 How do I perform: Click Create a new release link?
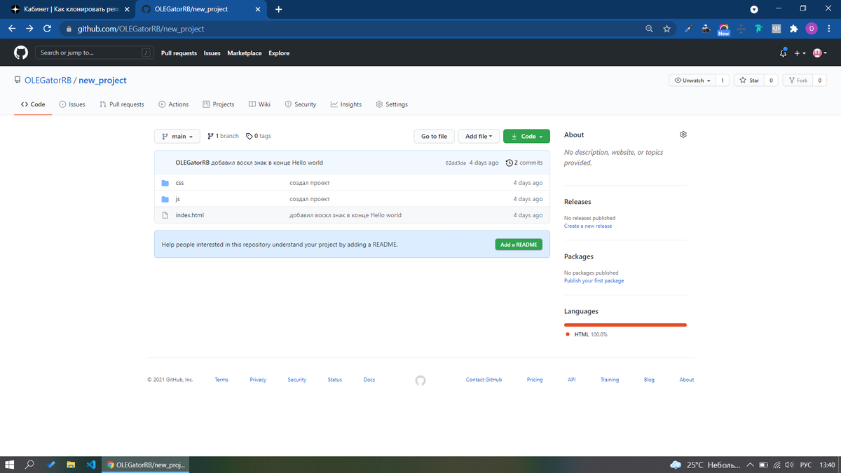pos(588,226)
